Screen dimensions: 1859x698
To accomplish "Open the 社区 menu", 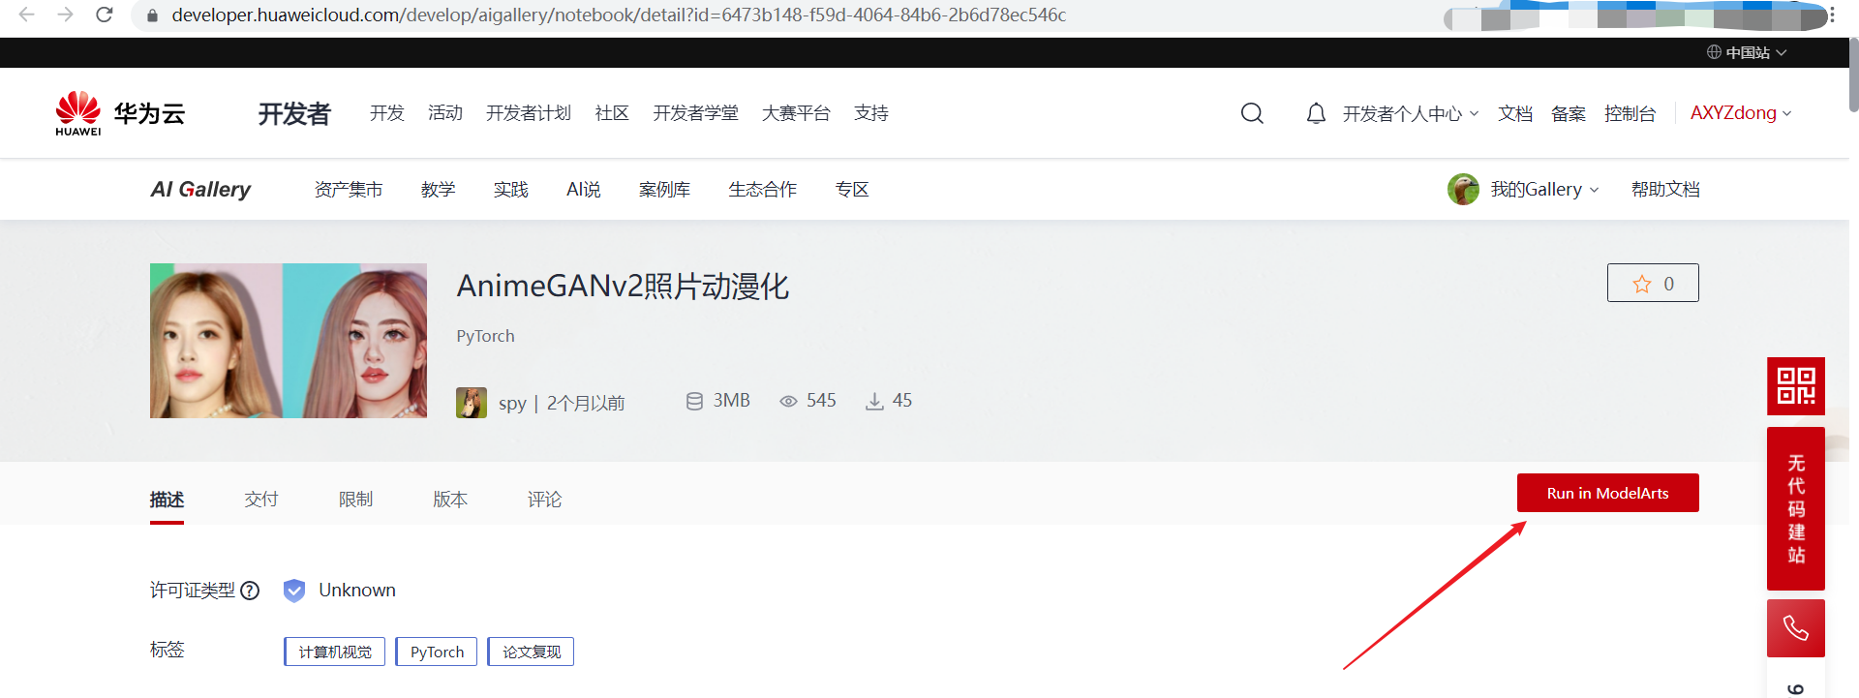I will (x=612, y=113).
